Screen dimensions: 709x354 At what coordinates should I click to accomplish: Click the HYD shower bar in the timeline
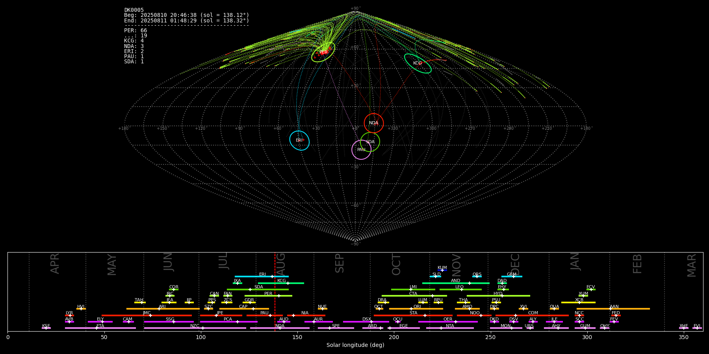tap(498, 296)
